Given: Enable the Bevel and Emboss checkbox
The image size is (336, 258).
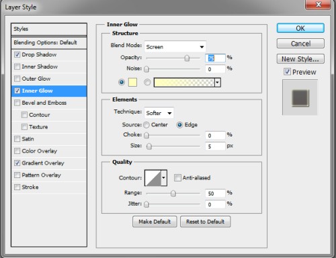Looking at the screenshot, I should [17, 103].
